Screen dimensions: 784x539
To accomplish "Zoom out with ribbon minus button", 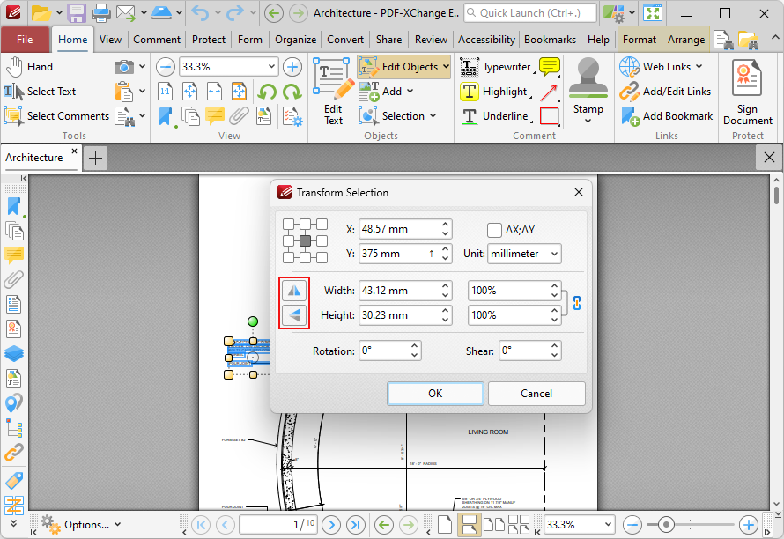I will pyautogui.click(x=165, y=67).
